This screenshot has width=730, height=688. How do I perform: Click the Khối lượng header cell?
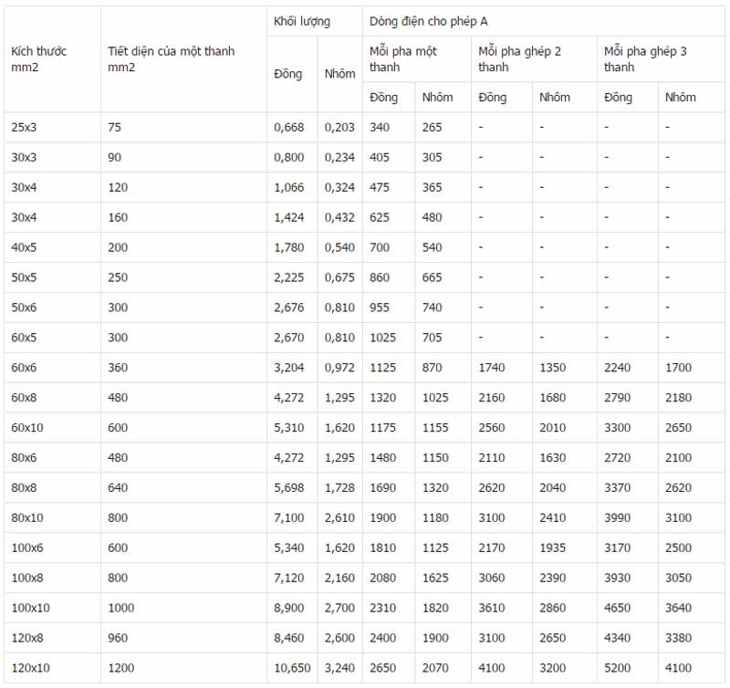302,21
